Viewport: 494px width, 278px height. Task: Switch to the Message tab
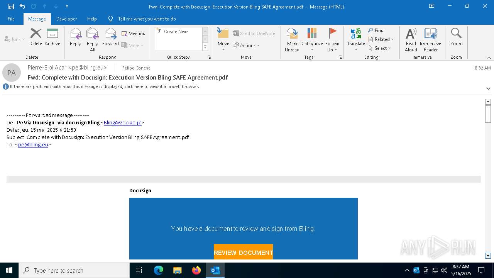coord(37,19)
